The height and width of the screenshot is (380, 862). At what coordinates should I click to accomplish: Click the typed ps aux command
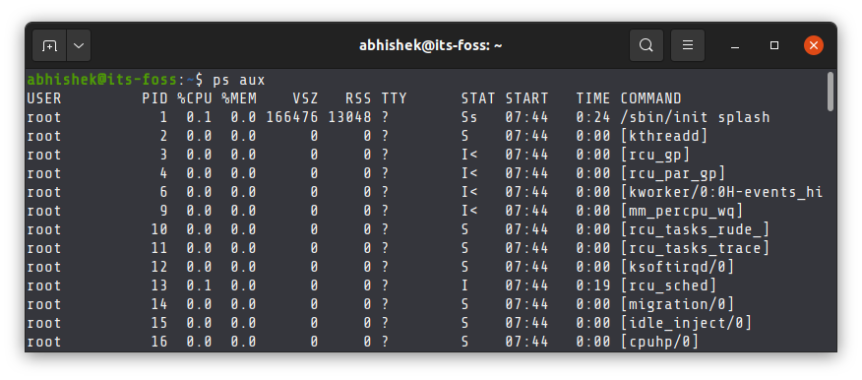pos(239,81)
